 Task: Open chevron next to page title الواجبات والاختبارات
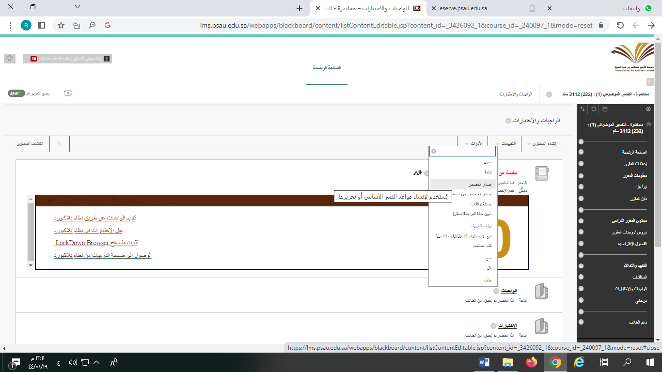point(508,121)
